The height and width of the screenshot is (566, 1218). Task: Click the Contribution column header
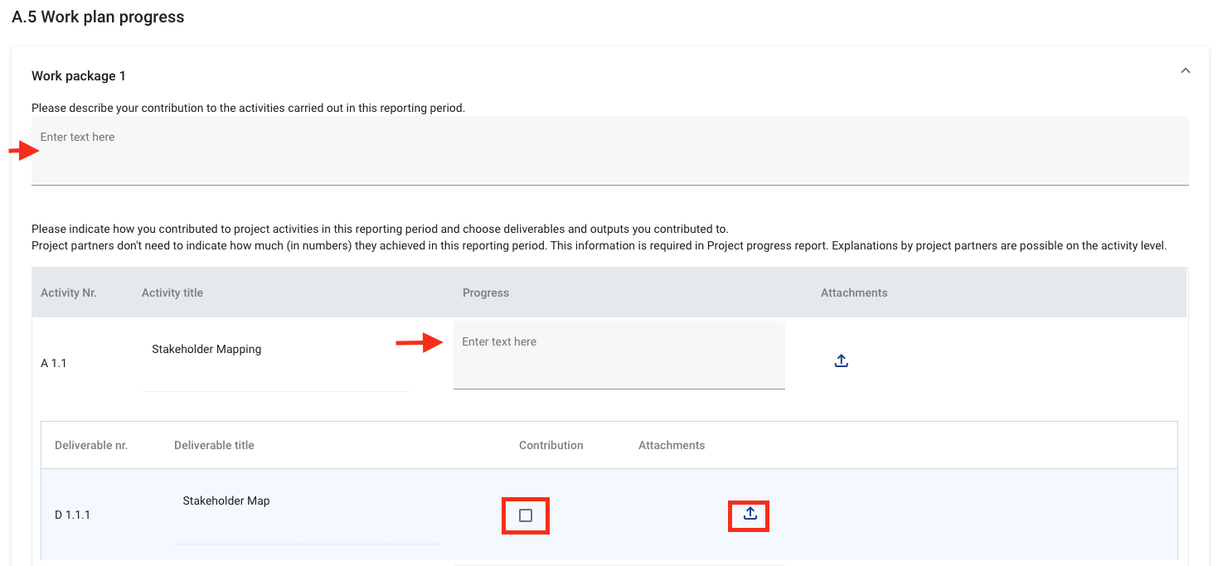(551, 445)
